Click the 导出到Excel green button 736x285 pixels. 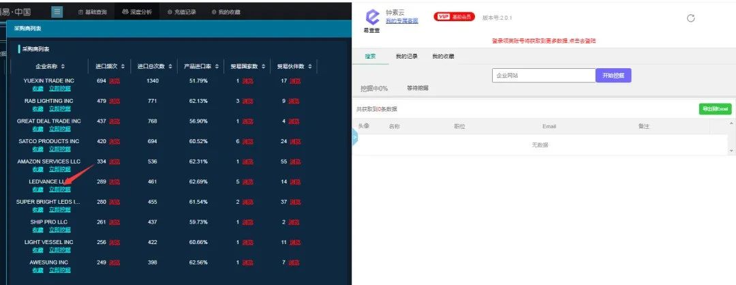coord(715,109)
